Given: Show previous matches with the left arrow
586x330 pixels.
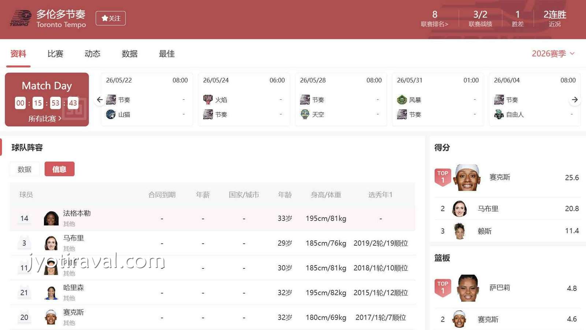Looking at the screenshot, I should [x=100, y=100].
